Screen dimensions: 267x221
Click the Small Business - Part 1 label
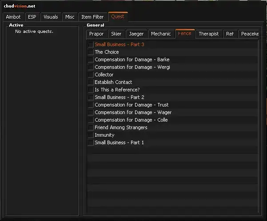pyautogui.click(x=119, y=142)
